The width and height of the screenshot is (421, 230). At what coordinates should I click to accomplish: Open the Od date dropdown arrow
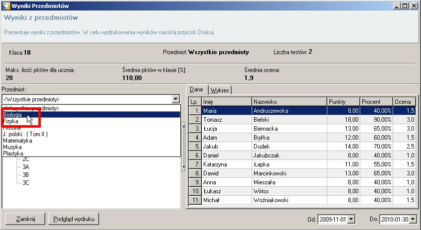tap(351, 220)
